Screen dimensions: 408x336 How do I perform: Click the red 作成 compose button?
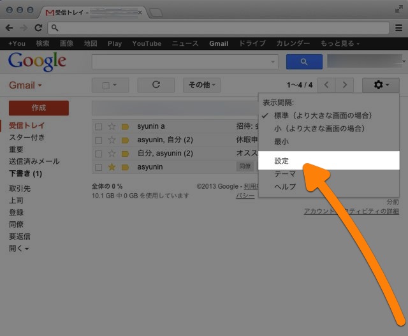click(39, 108)
